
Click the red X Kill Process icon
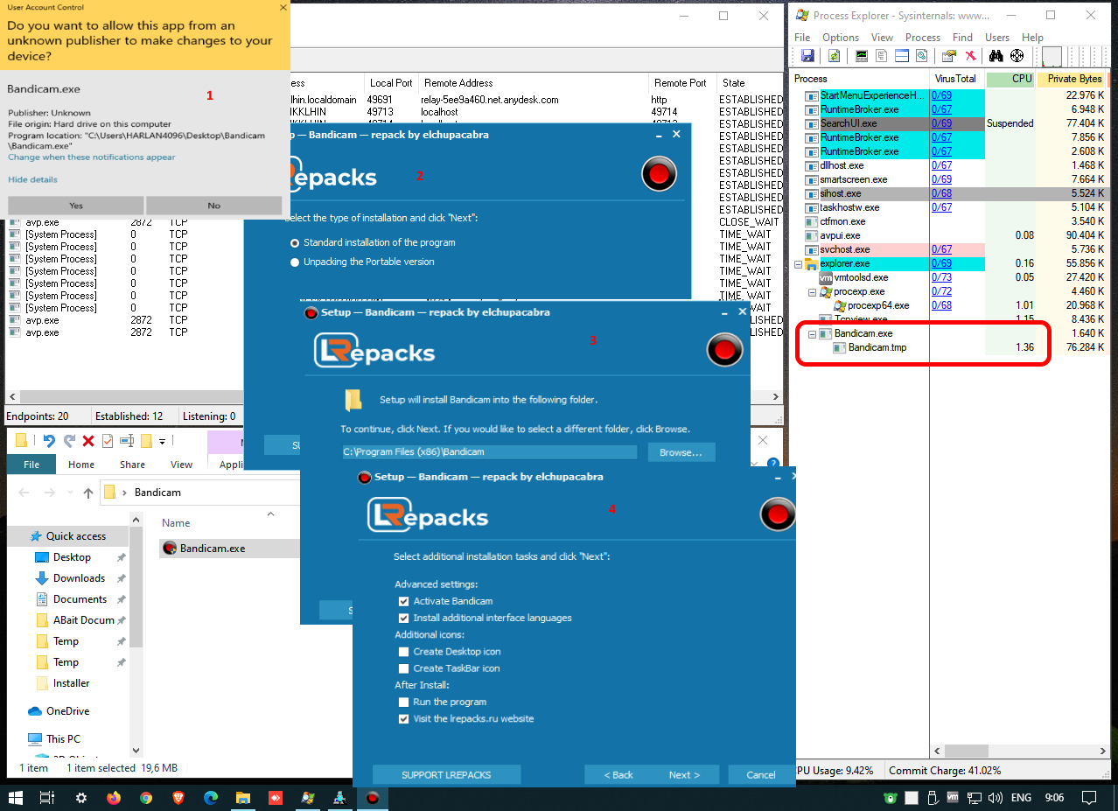tap(970, 56)
